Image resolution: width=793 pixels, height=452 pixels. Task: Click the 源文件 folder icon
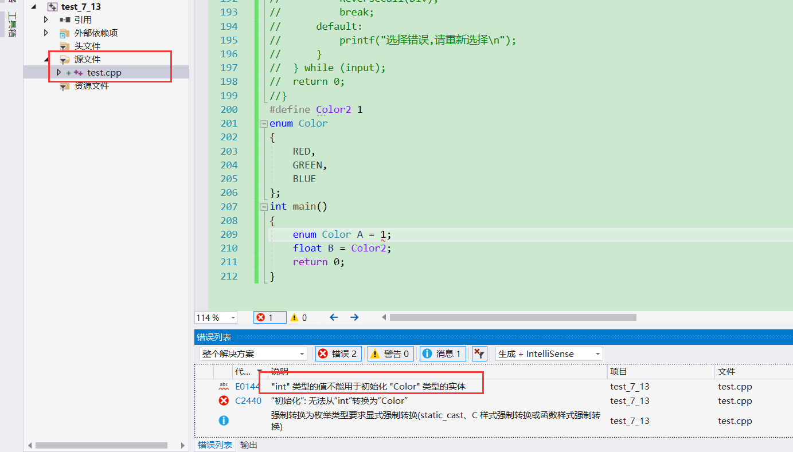click(65, 60)
